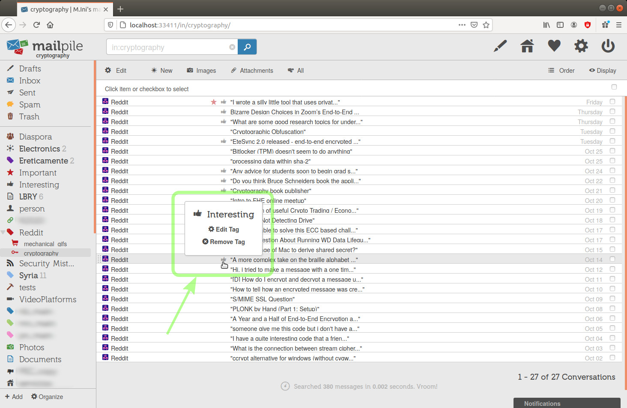Open the mechanical_gifs subtag
This screenshot has width=627, height=408.
[x=45, y=244]
